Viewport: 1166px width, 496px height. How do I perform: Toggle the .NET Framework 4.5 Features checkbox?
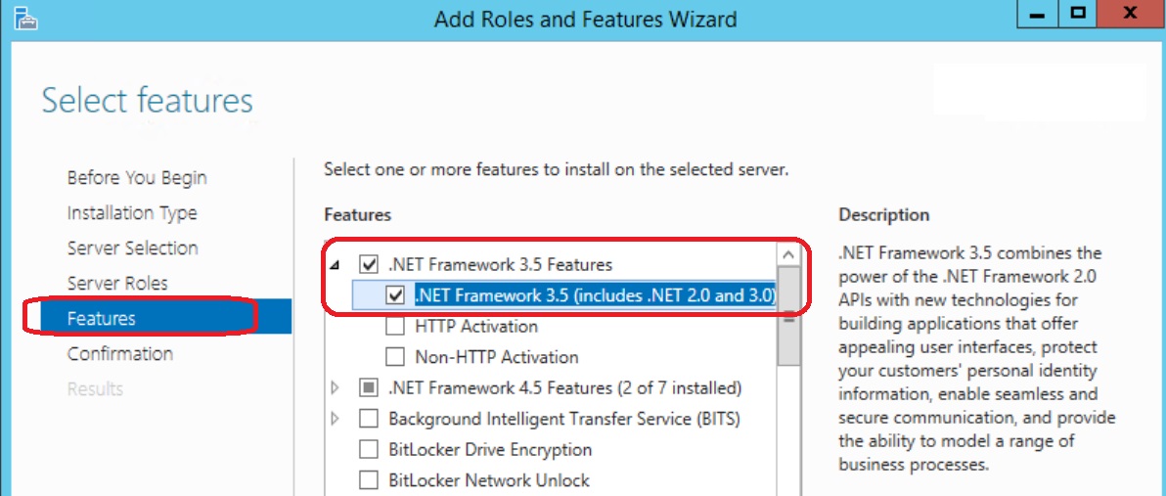pyautogui.click(x=369, y=388)
